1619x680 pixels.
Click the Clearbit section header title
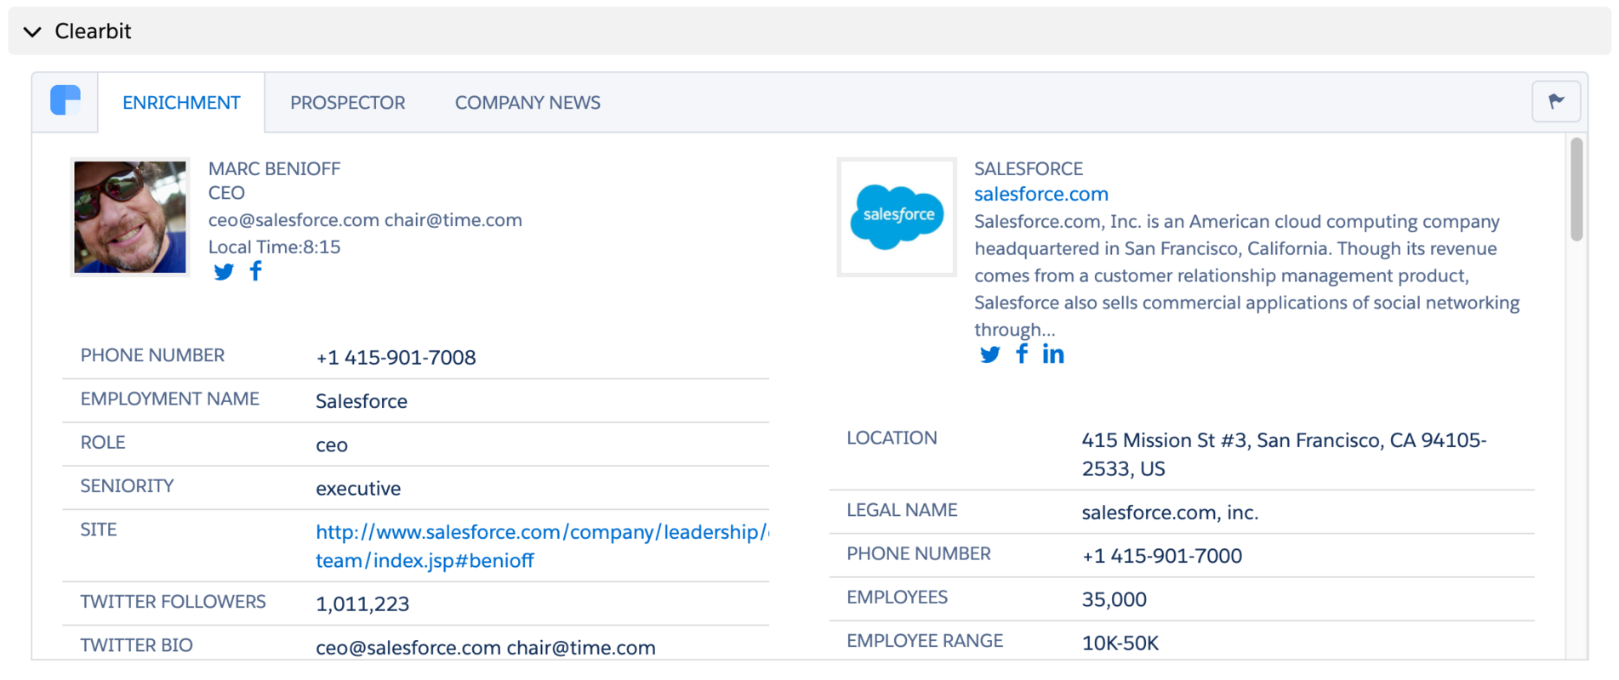pyautogui.click(x=93, y=31)
